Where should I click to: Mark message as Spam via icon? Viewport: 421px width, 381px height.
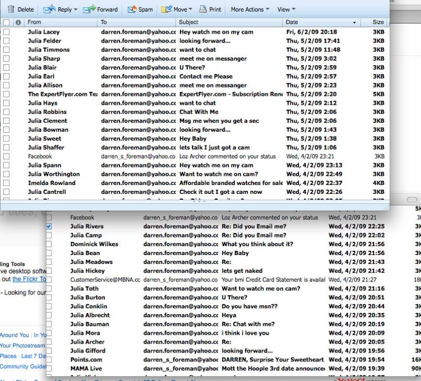coord(132,9)
